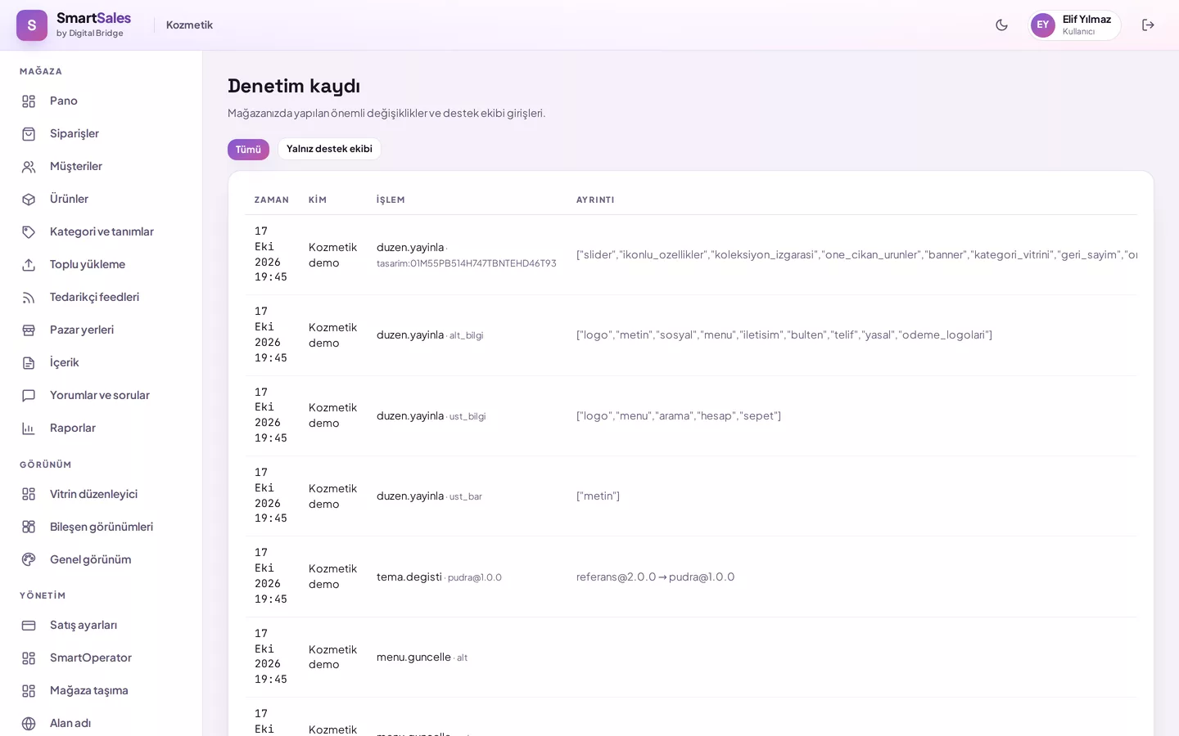Click the SmartSales S logo icon
Screen dimensions: 1179x736
point(32,25)
